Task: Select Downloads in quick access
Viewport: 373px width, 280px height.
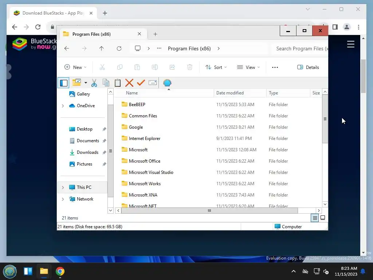Action: (x=87, y=152)
